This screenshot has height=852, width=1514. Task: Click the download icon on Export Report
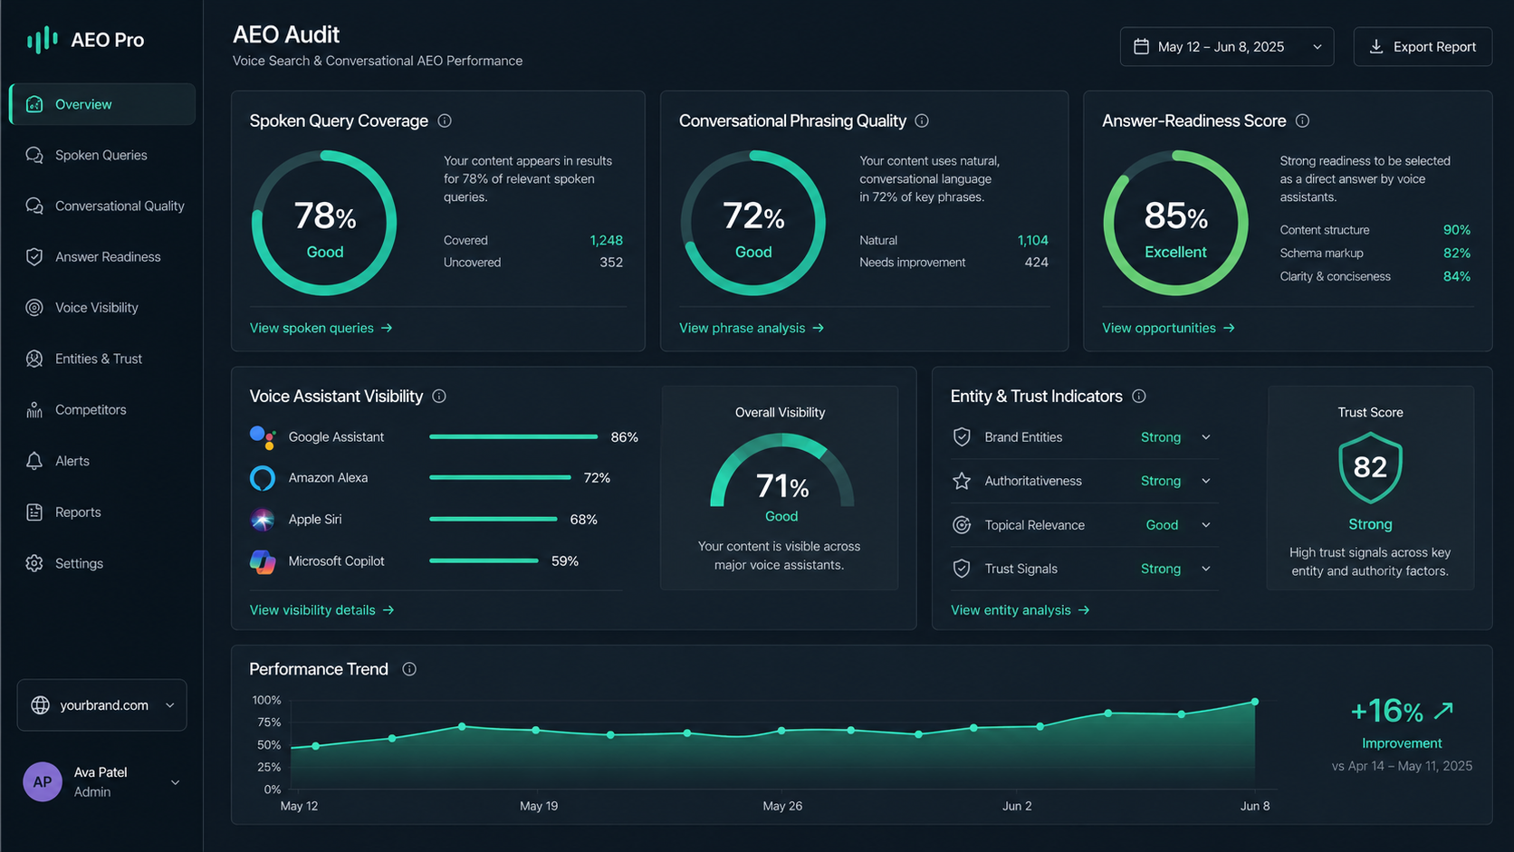1376,46
